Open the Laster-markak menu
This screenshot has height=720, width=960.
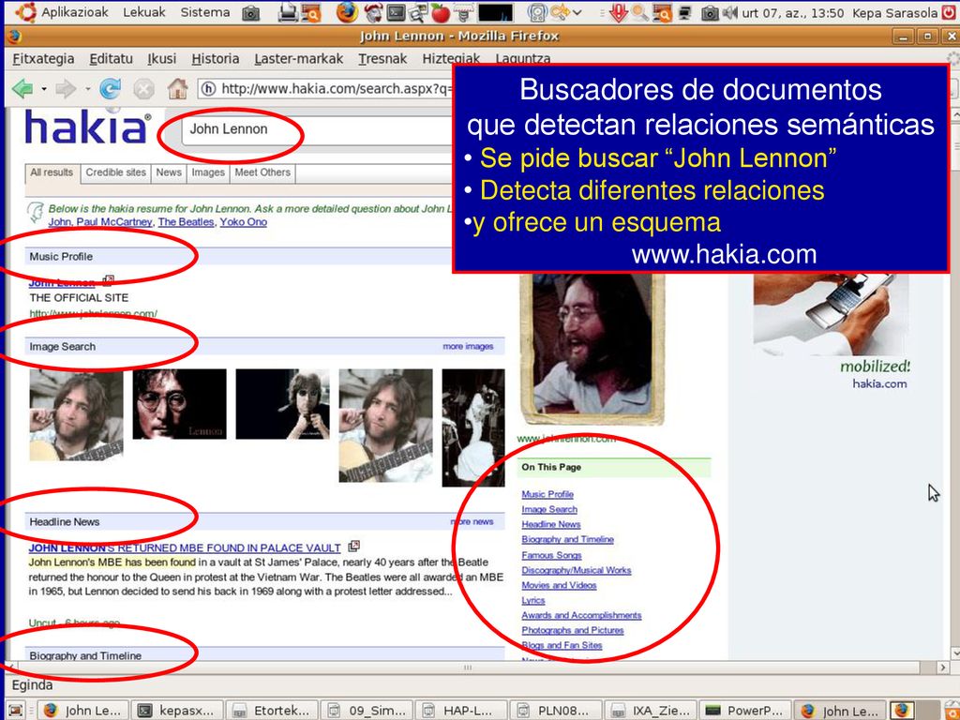[x=299, y=59]
